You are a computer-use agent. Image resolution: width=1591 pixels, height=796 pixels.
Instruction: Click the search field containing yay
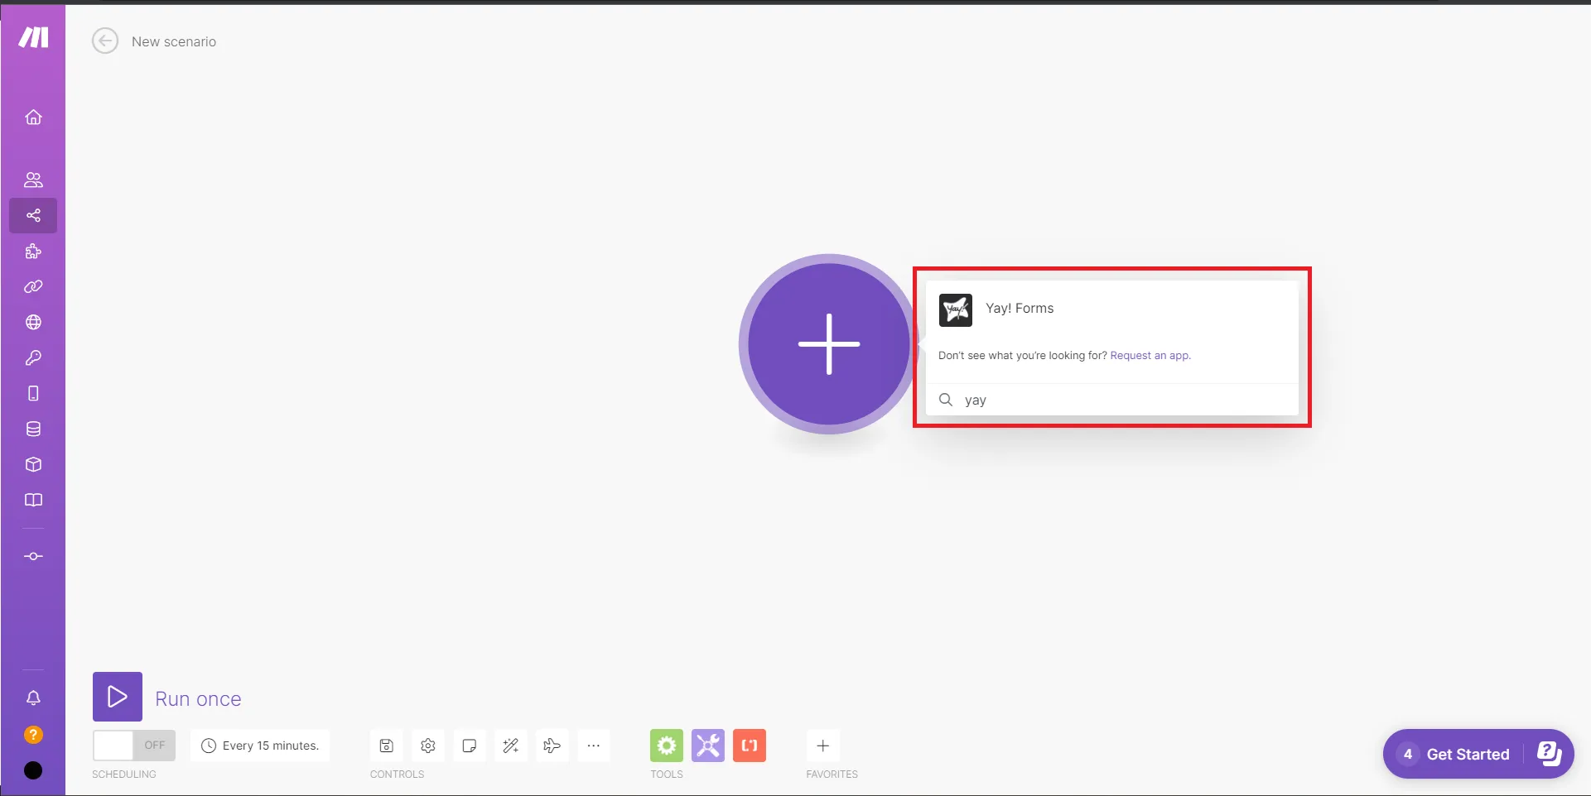[x=1118, y=400]
